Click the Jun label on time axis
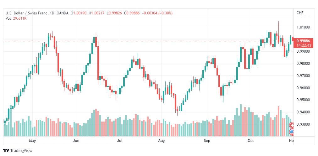 pyautogui.click(x=76, y=141)
